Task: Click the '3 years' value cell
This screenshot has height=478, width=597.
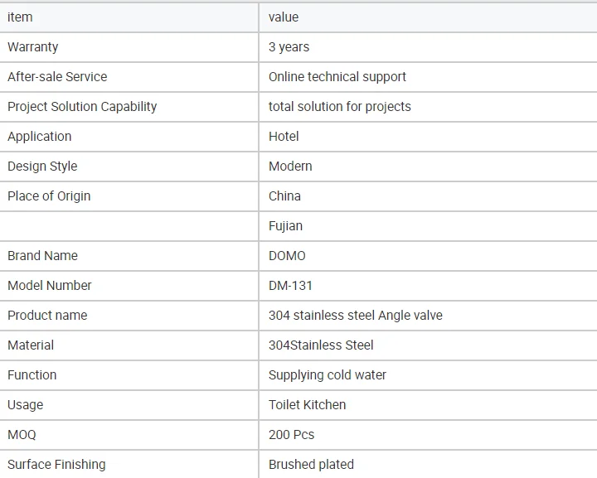Action: (289, 47)
